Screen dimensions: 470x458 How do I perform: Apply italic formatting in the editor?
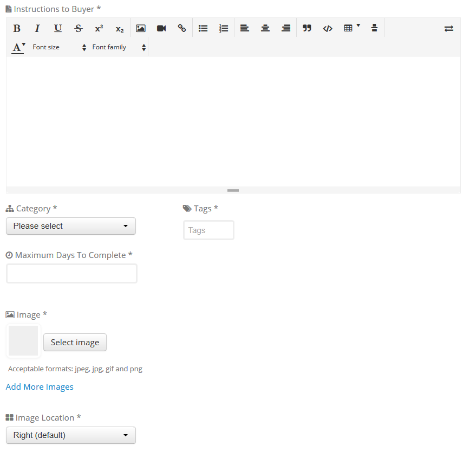[x=37, y=29]
